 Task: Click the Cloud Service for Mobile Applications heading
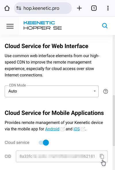[54, 113]
